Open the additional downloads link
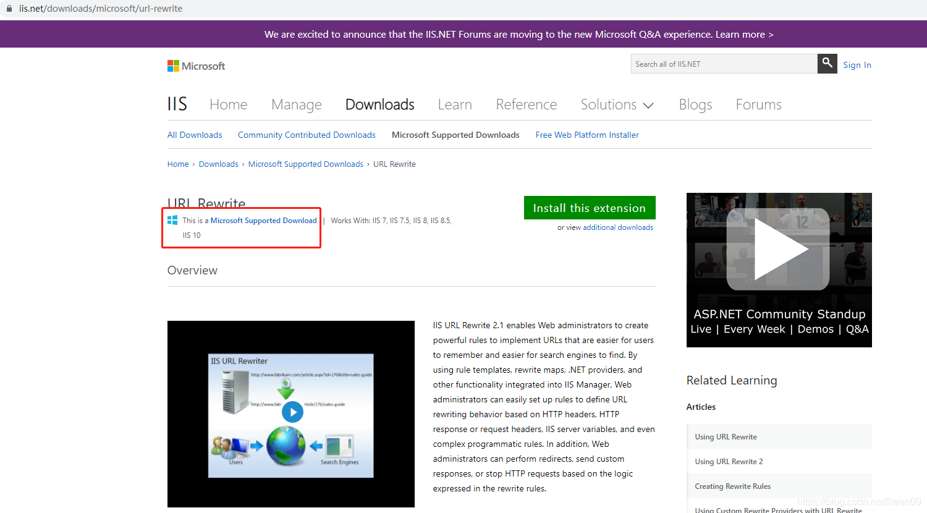 618,227
